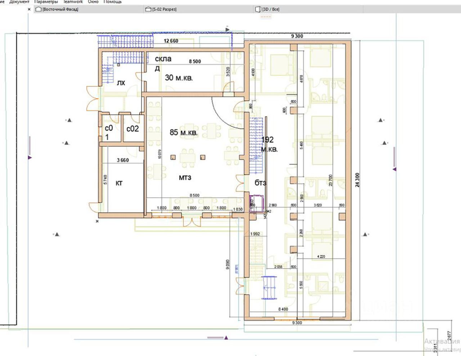Open the Параметры menu
This screenshot has height=356, width=461.
click(46, 2)
